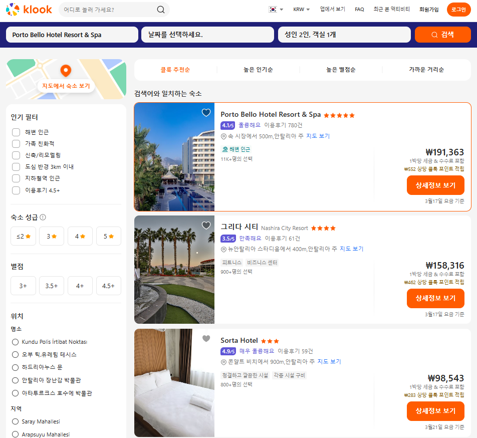Select the 3+ rating filter

pos(23,286)
